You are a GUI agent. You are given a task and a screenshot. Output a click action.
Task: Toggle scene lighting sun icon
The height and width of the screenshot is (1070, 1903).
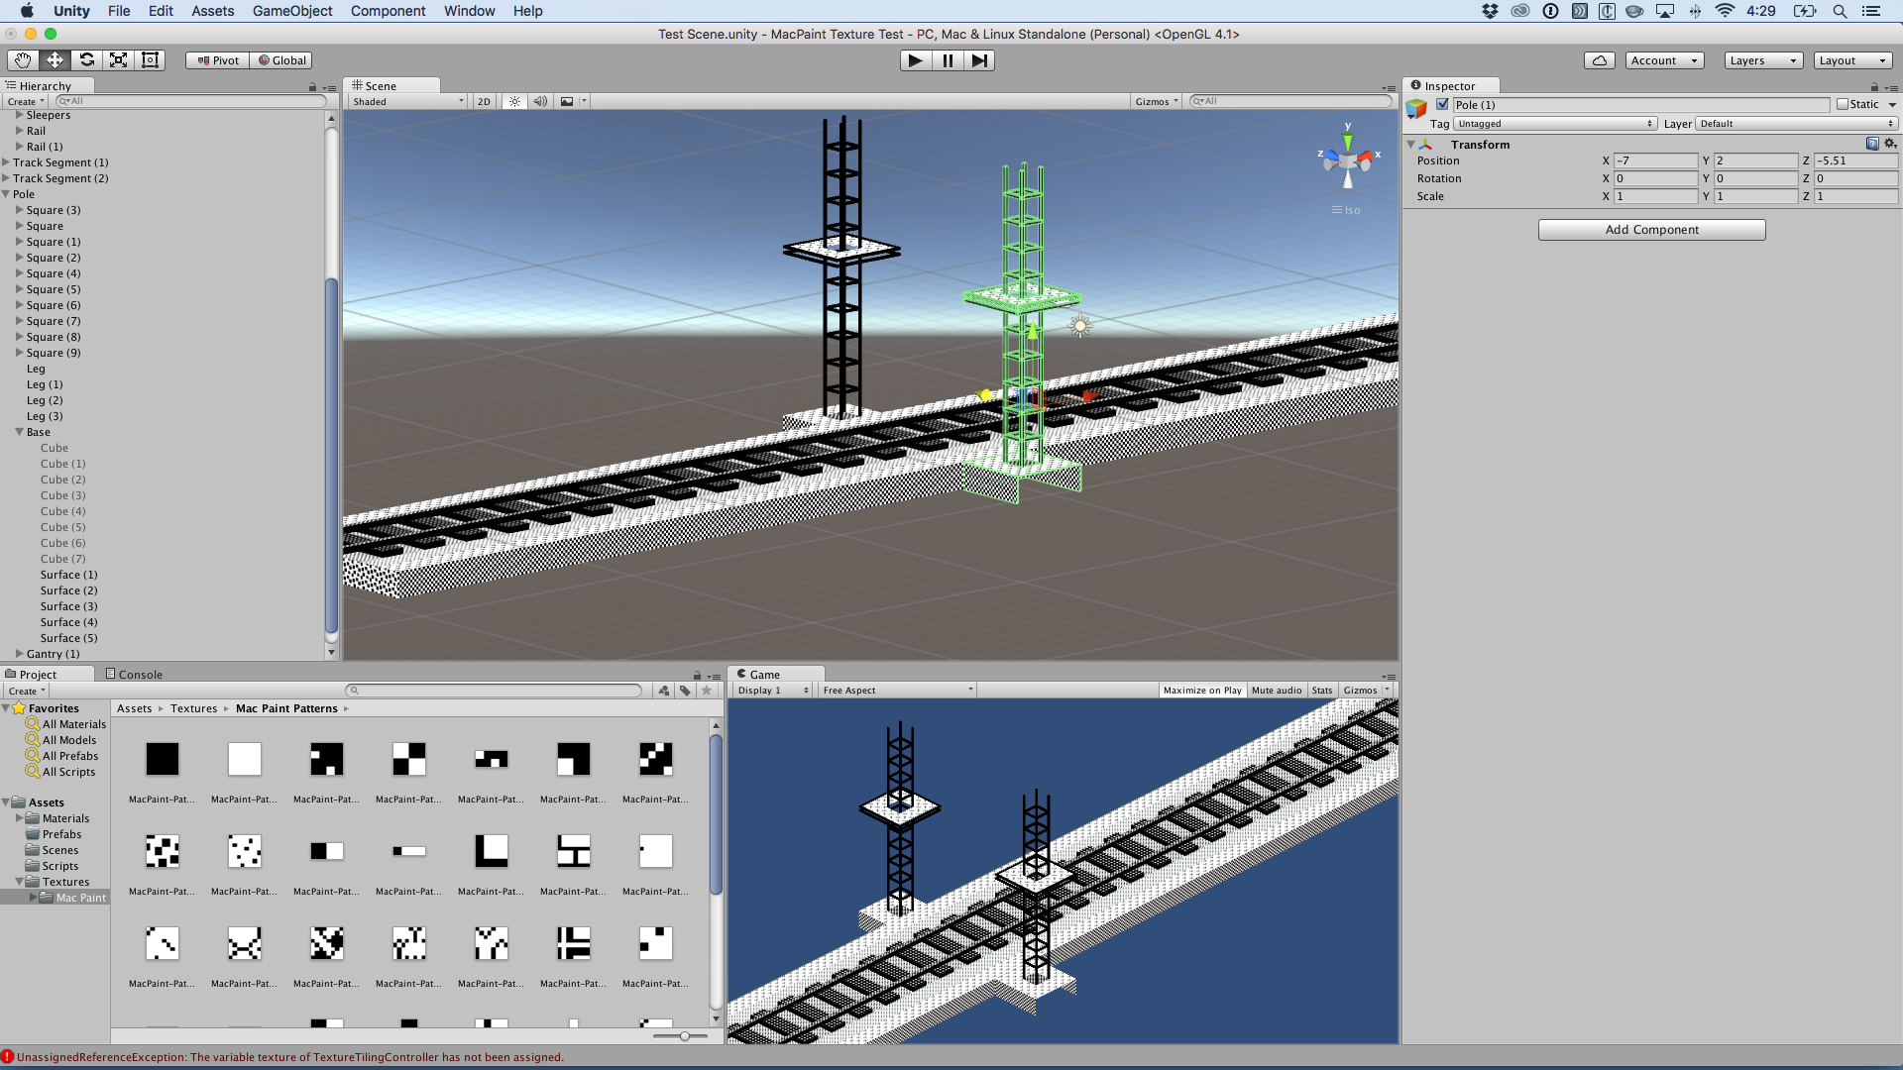click(514, 101)
